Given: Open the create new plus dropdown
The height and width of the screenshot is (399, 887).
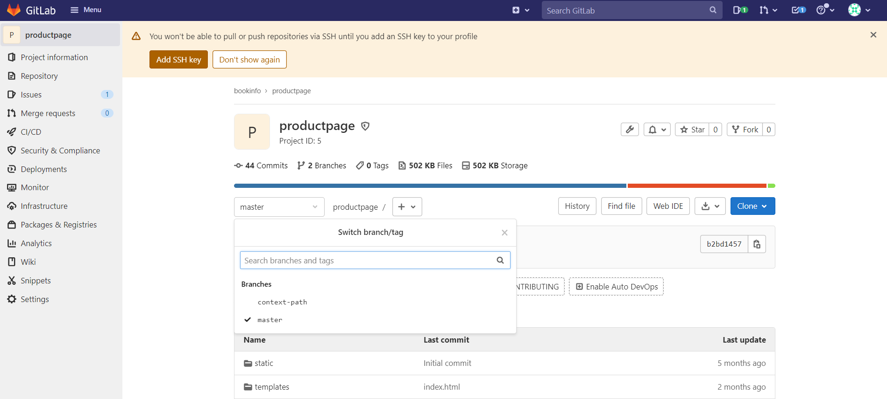Looking at the screenshot, I should click(x=520, y=10).
